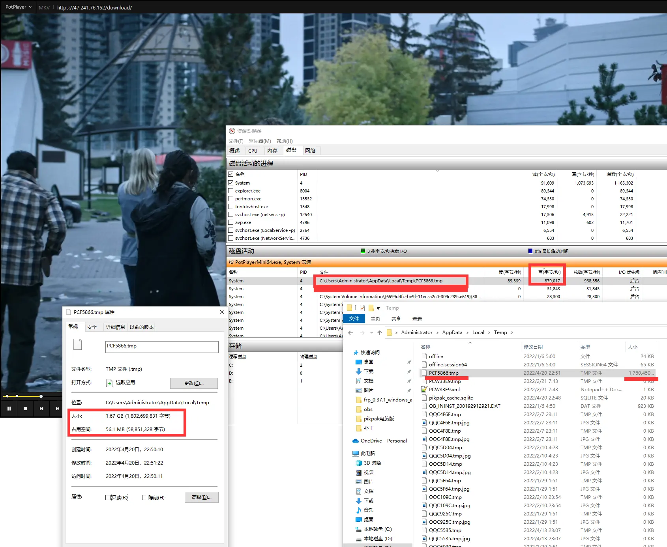Check the fontdrvhost.exe process checkbox
Image resolution: width=667 pixels, height=547 pixels.
tap(231, 207)
